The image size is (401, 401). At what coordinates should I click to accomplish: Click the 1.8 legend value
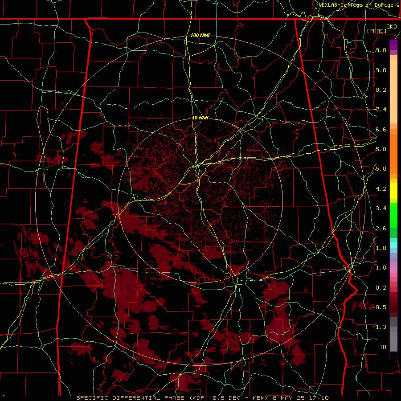point(381,248)
